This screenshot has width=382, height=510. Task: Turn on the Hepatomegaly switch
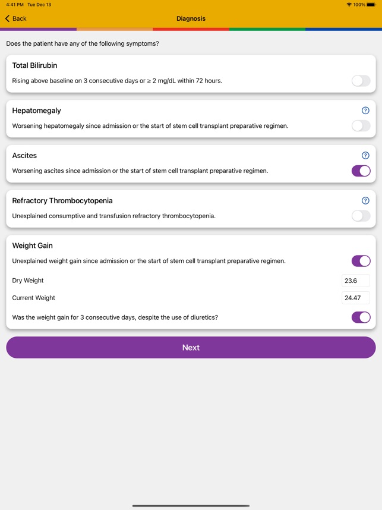tap(361, 126)
